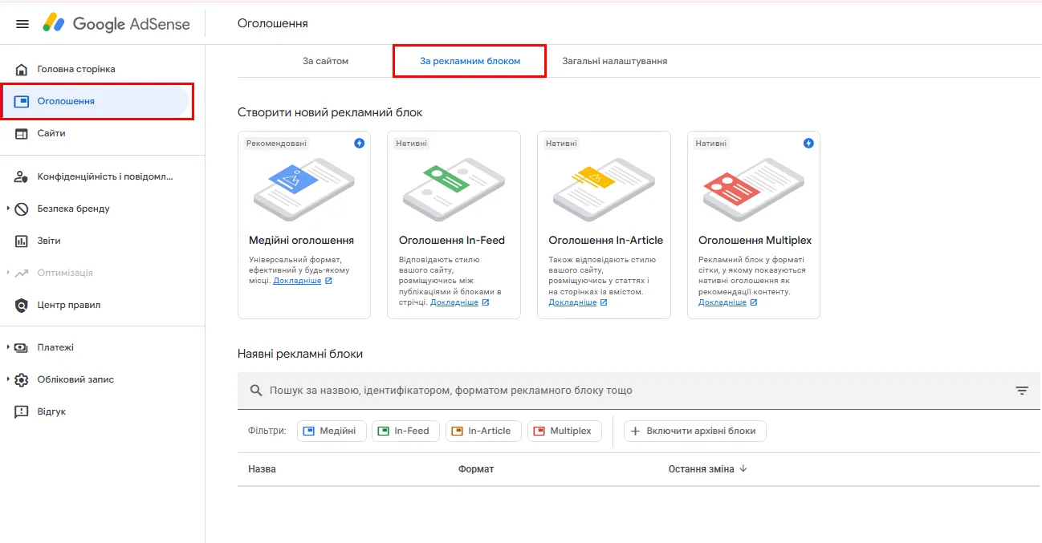1042x543 pixels.
Task: Open Головна сторінка from sidebar
Action: coord(75,69)
